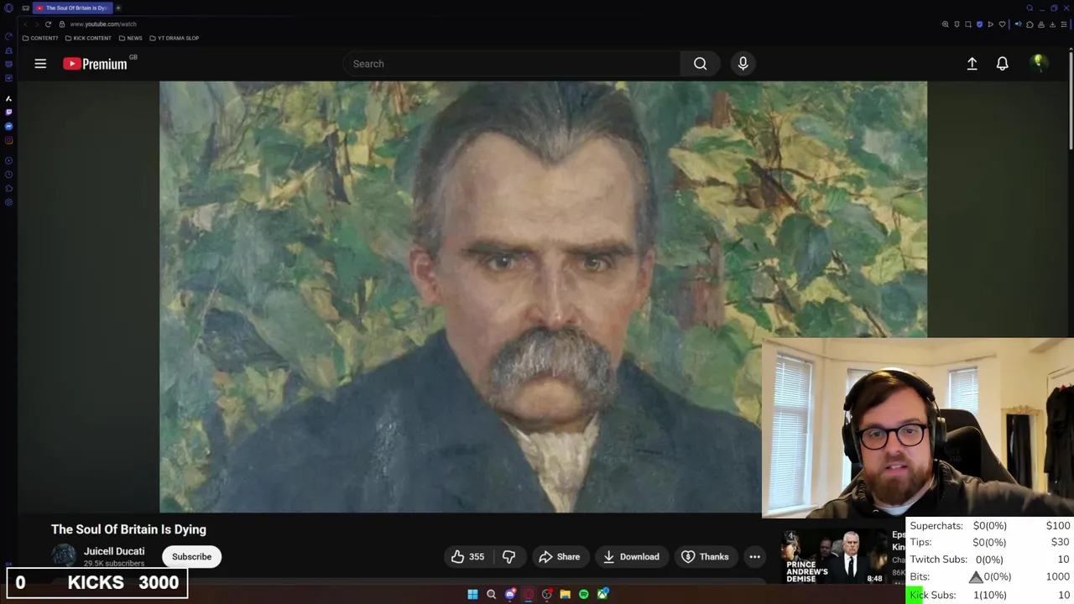1074x604 pixels.
Task: Open the Prince Andrew's Demise video thumbnail
Action: coord(833,556)
